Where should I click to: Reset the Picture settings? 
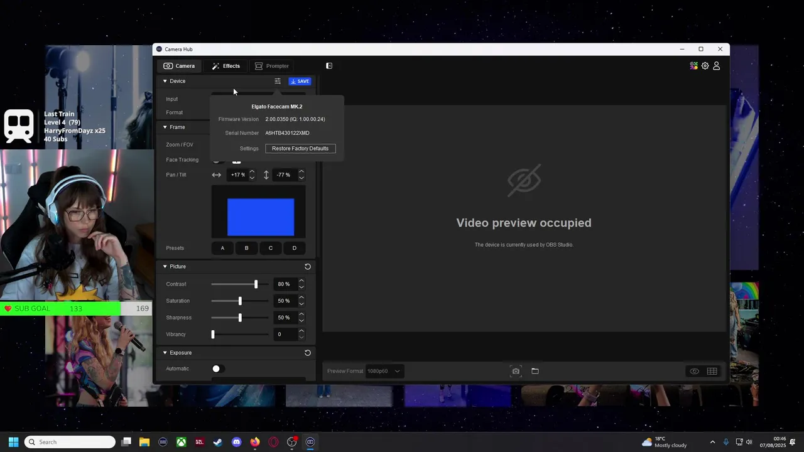click(308, 267)
